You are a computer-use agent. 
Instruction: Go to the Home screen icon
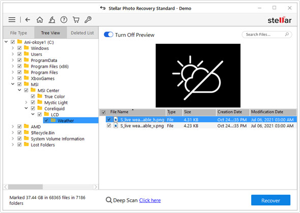[40, 20]
